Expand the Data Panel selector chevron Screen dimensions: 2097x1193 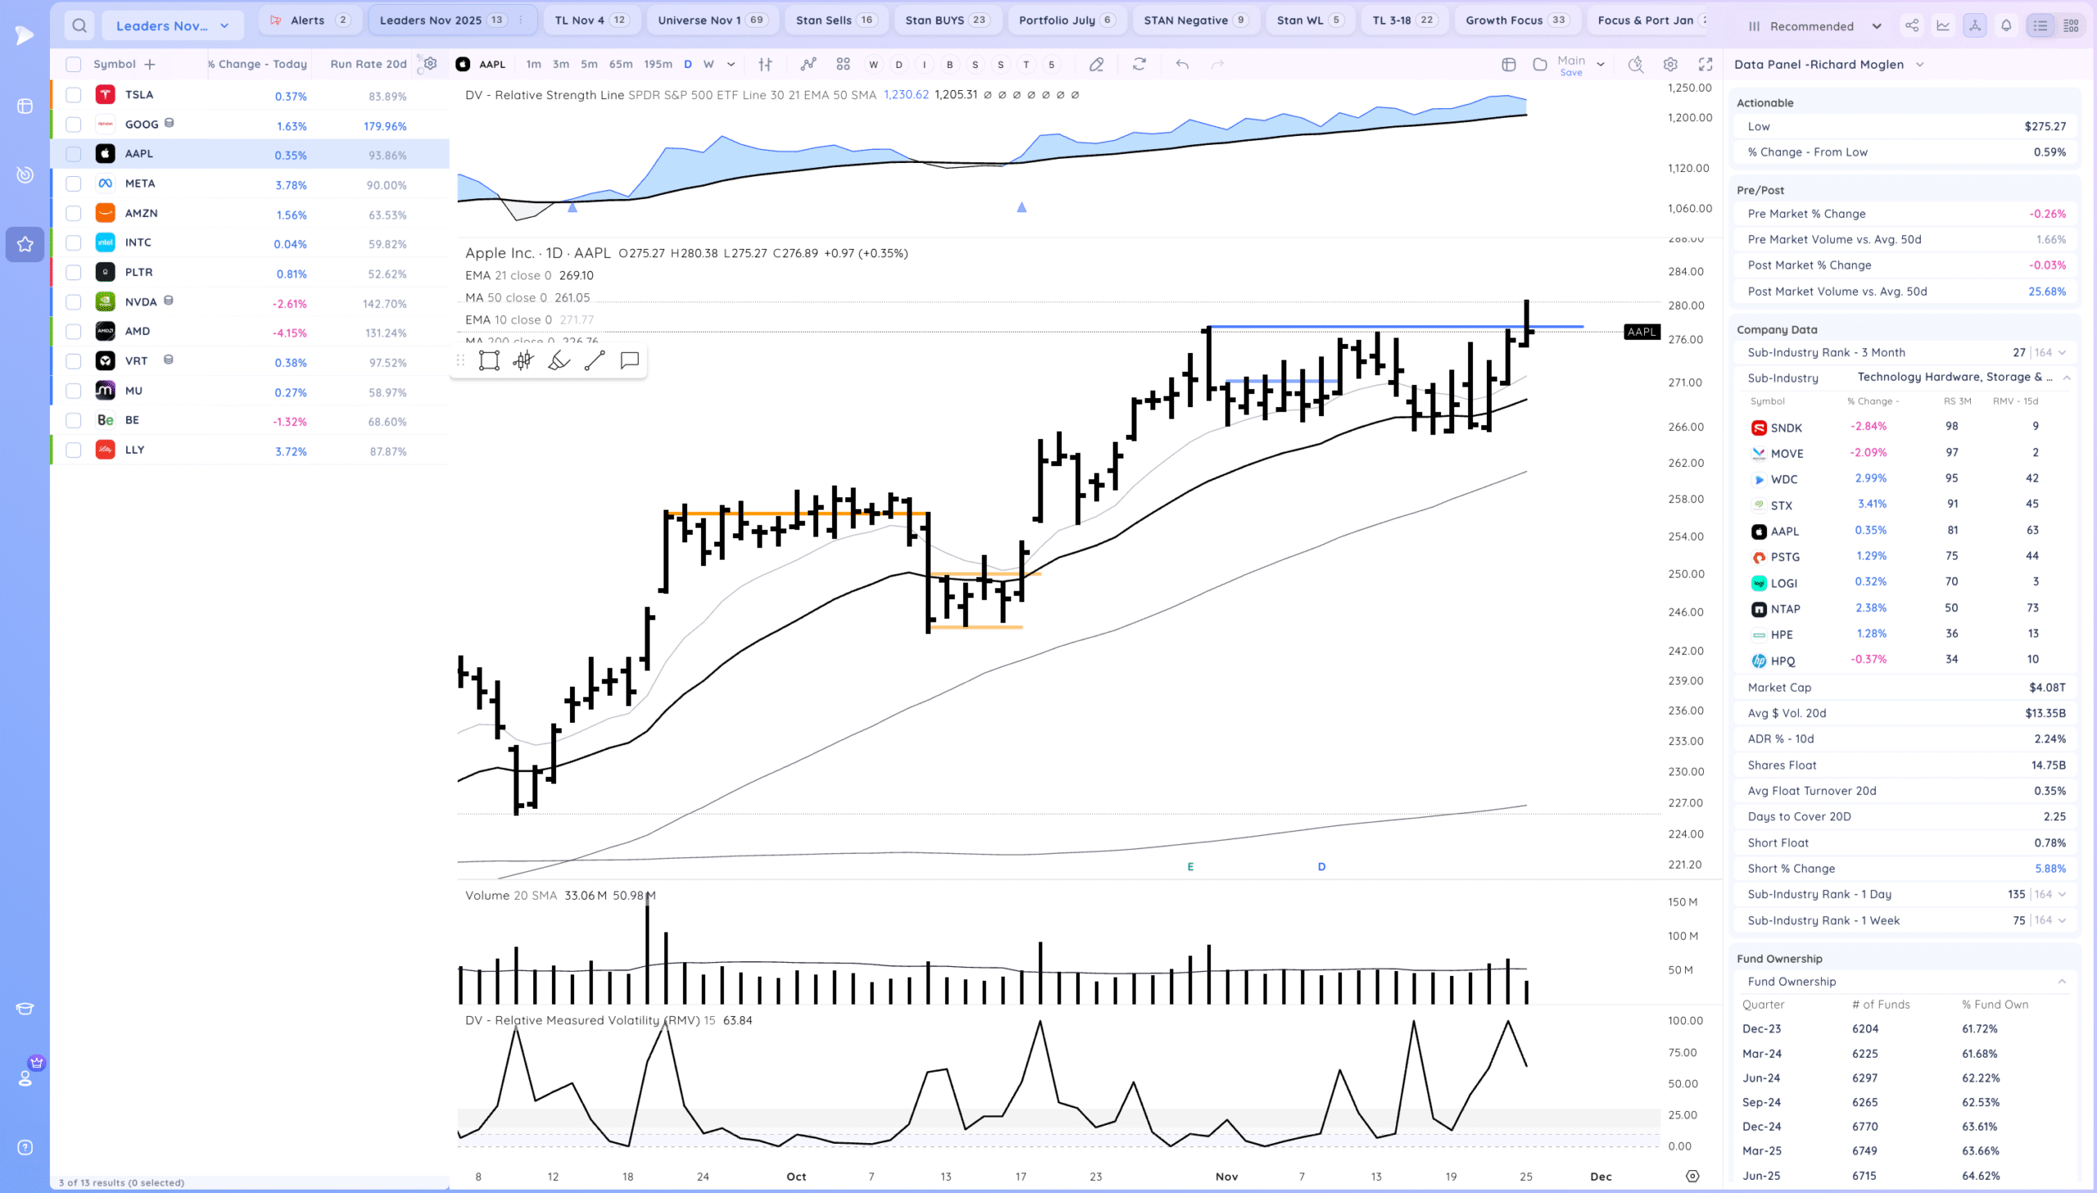point(1919,65)
